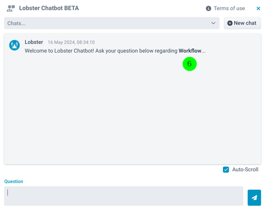Click the Lobster sender name
Viewport: 265px width, 210px height.
34,42
